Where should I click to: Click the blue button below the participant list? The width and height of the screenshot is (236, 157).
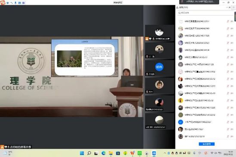(x=206, y=144)
